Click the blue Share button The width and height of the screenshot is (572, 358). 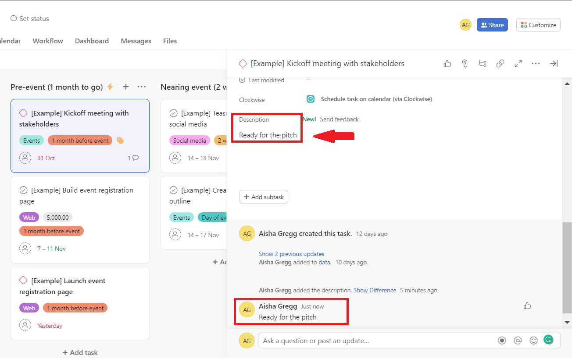coord(492,25)
